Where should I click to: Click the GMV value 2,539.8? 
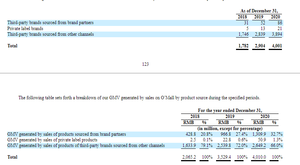tap(224, 145)
